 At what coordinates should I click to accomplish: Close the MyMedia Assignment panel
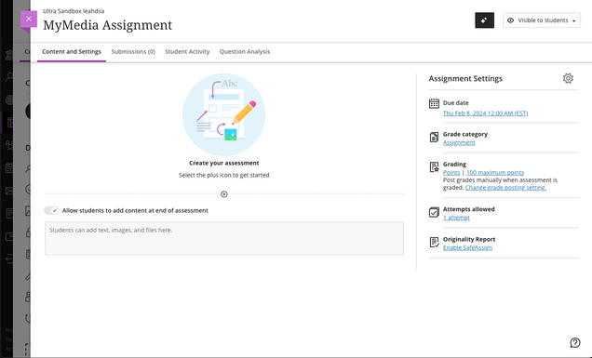pos(29,19)
